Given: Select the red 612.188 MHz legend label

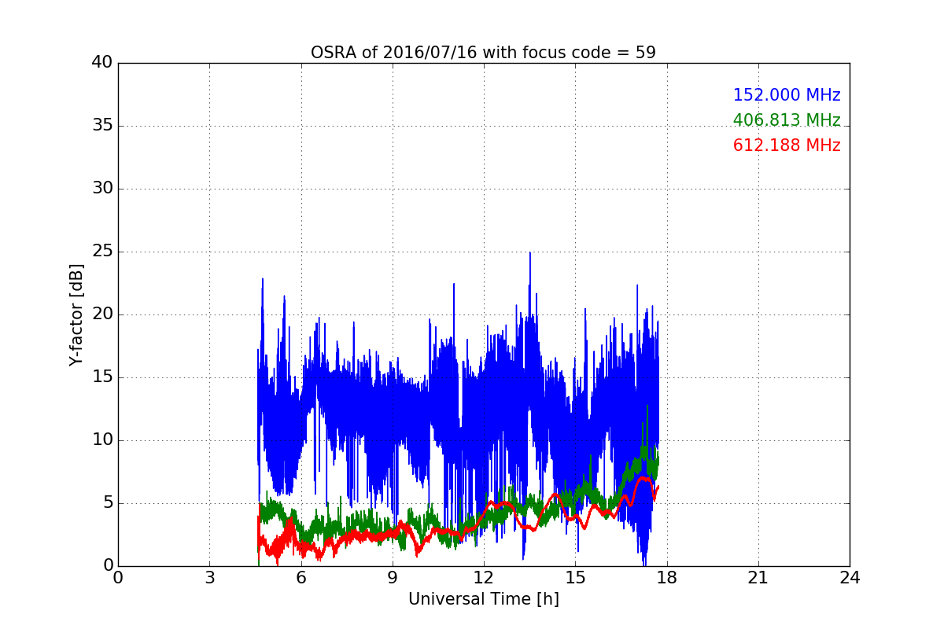Looking at the screenshot, I should (x=787, y=145).
